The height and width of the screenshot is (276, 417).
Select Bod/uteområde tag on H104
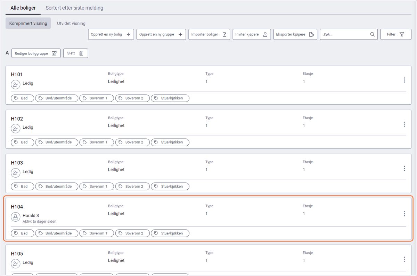tap(57, 233)
